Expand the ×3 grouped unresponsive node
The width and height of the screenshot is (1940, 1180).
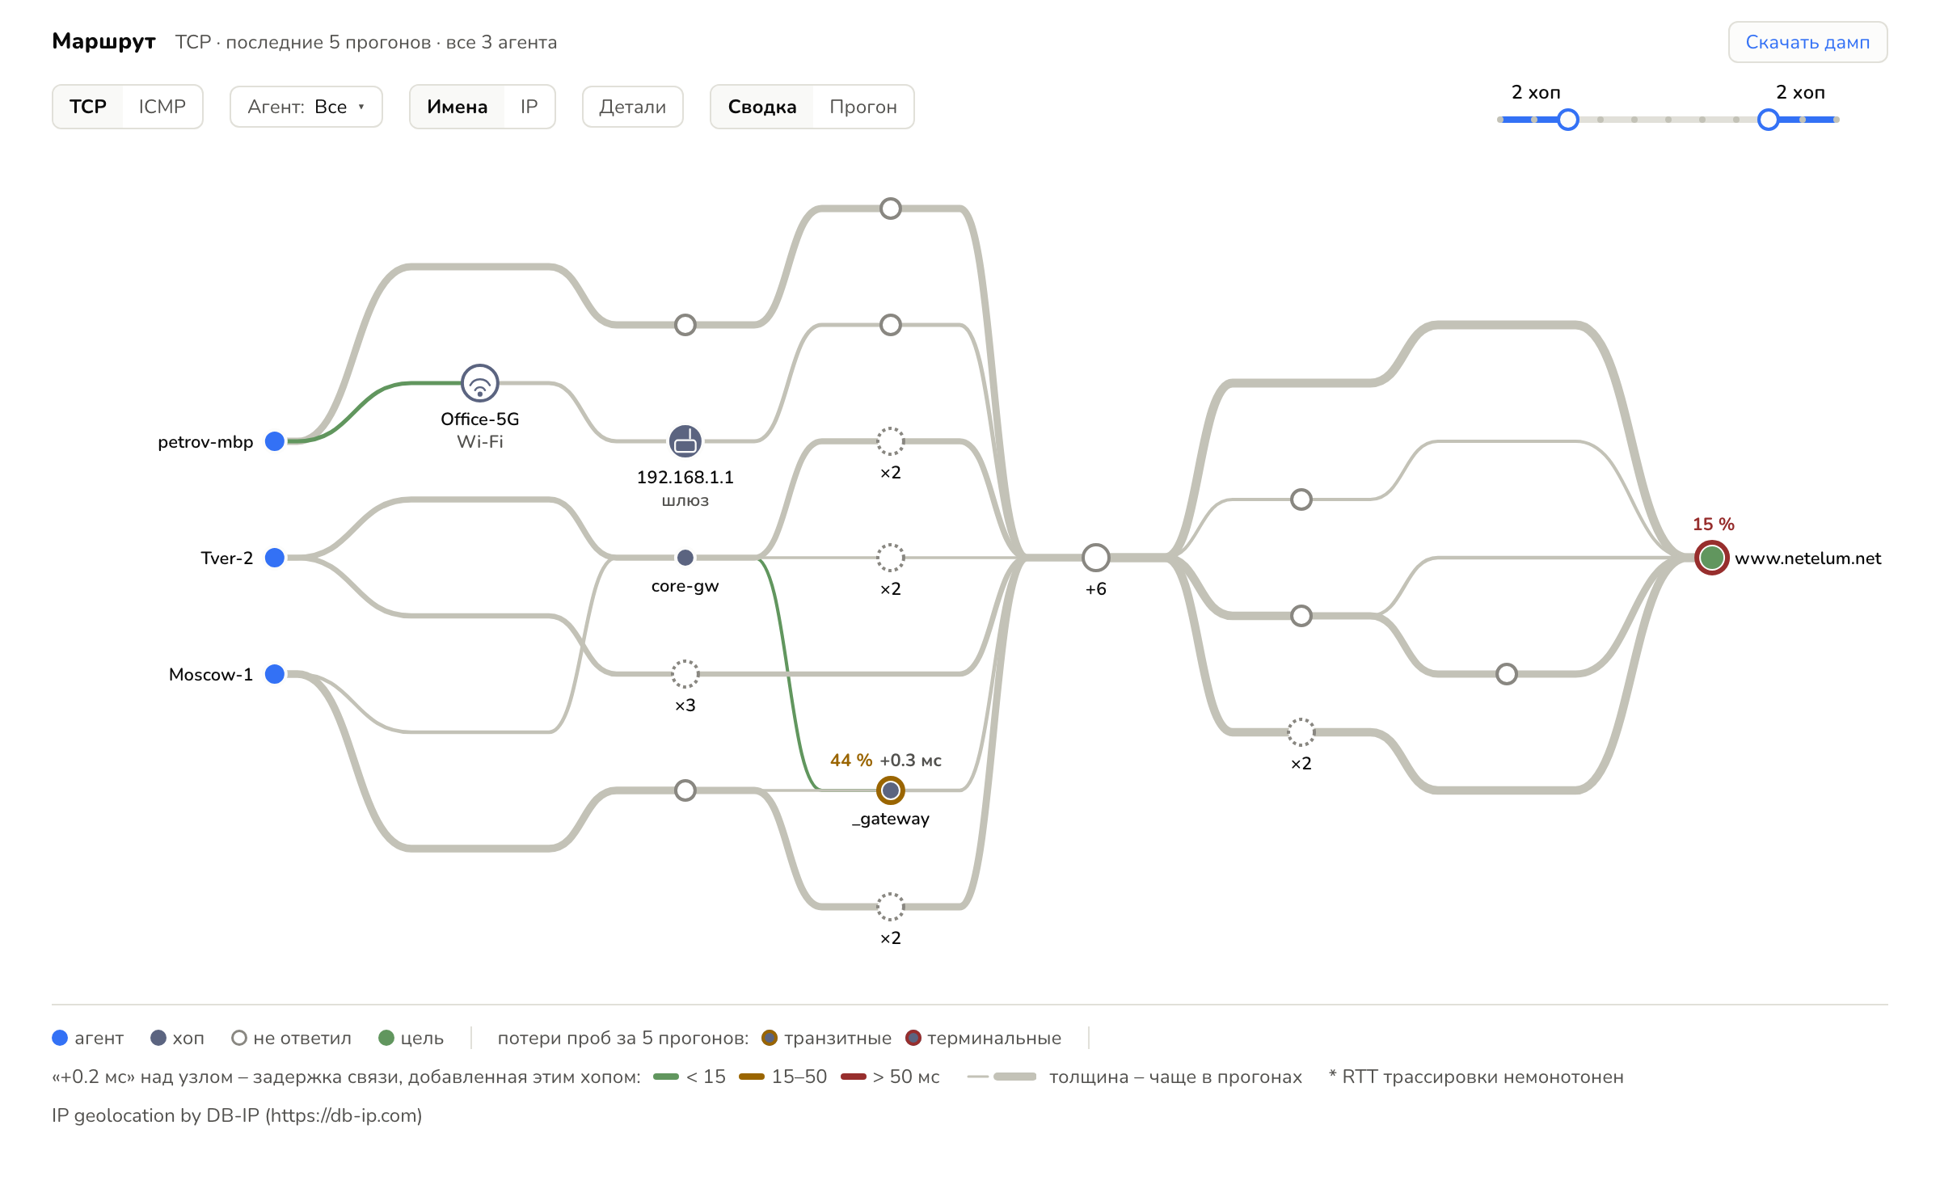click(x=685, y=674)
